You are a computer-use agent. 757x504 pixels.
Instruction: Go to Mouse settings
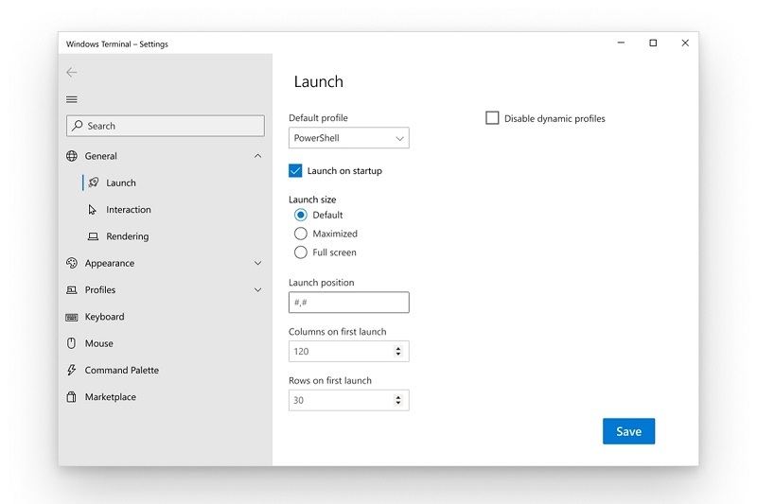tap(99, 343)
